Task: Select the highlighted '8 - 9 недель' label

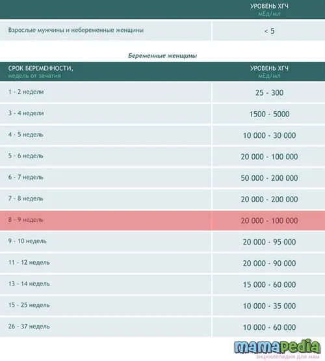Action: (x=26, y=220)
